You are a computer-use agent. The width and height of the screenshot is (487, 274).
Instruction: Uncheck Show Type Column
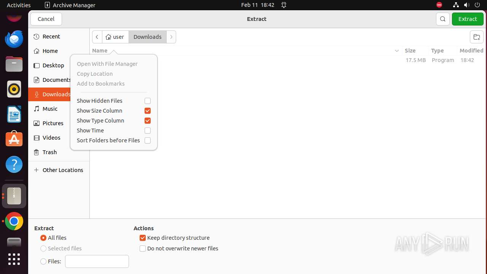[x=148, y=121]
